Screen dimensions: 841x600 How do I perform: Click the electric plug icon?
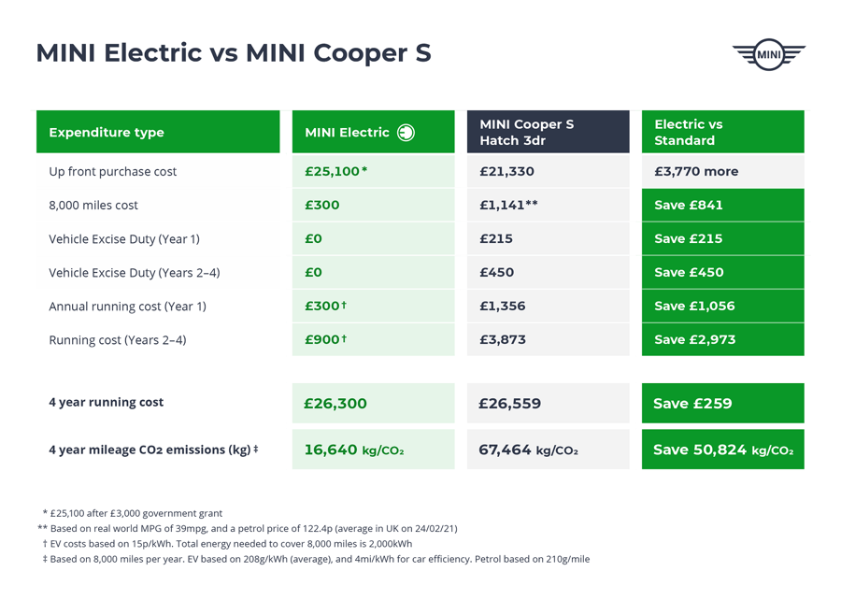406,133
